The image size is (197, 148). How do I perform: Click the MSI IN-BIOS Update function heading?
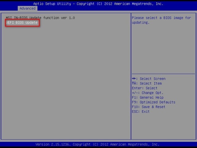[40, 18]
